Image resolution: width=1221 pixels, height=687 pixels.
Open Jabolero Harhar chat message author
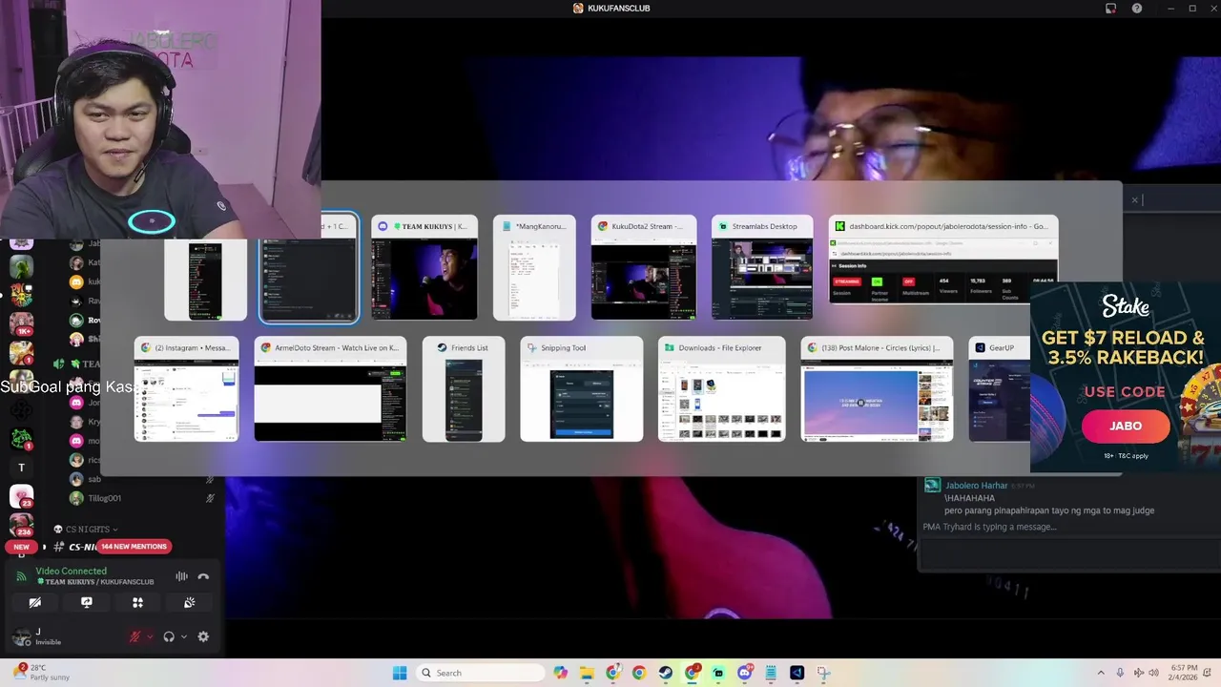pos(976,486)
